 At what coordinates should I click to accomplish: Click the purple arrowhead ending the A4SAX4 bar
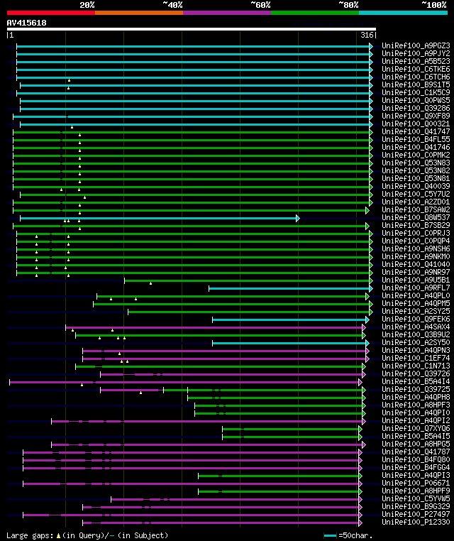[x=364, y=327]
